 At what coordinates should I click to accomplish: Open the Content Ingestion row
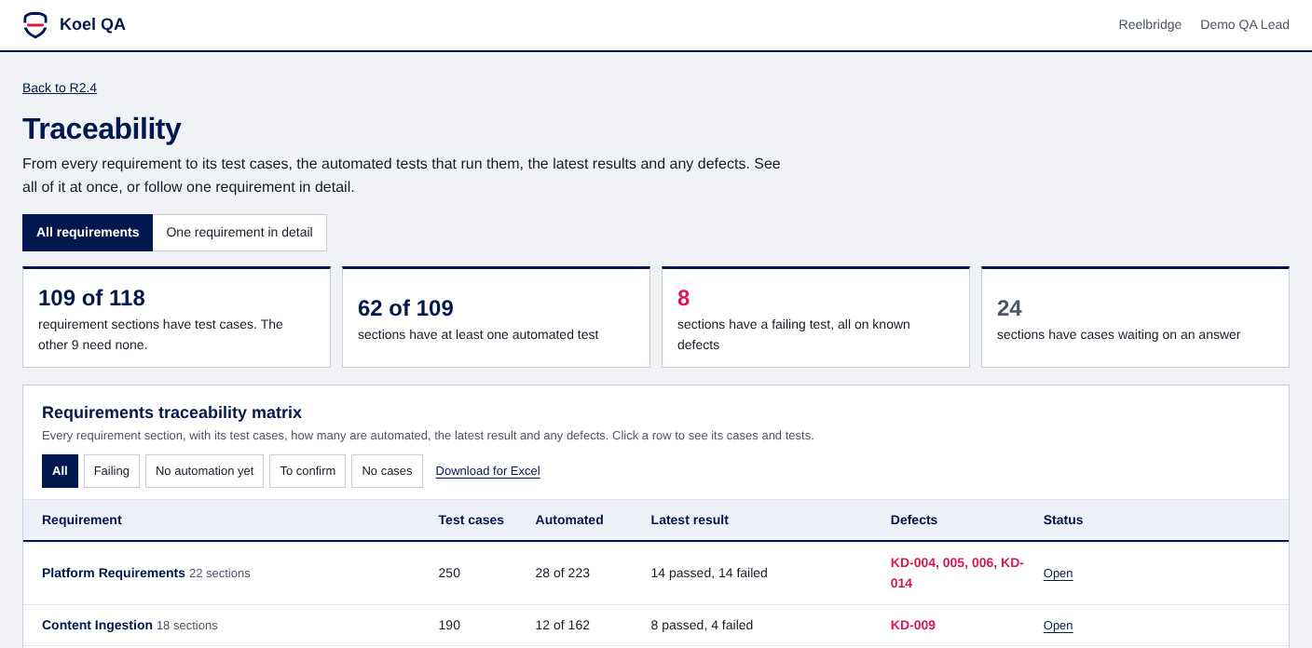pos(656,626)
